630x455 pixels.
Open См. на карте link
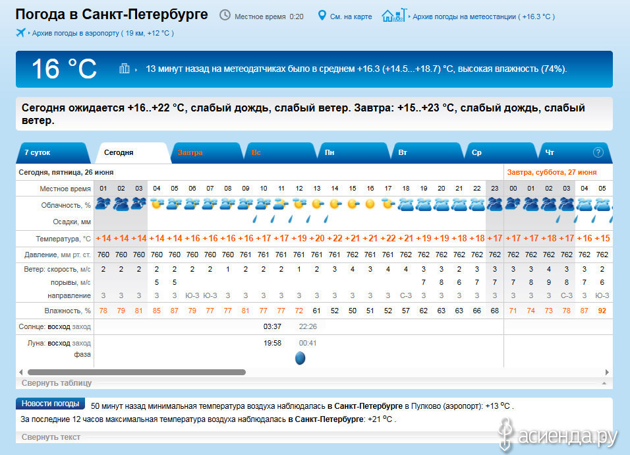pyautogui.click(x=351, y=17)
